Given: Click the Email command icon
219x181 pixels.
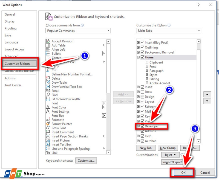Looking at the screenshot, I should pyautogui.click(x=48, y=91).
